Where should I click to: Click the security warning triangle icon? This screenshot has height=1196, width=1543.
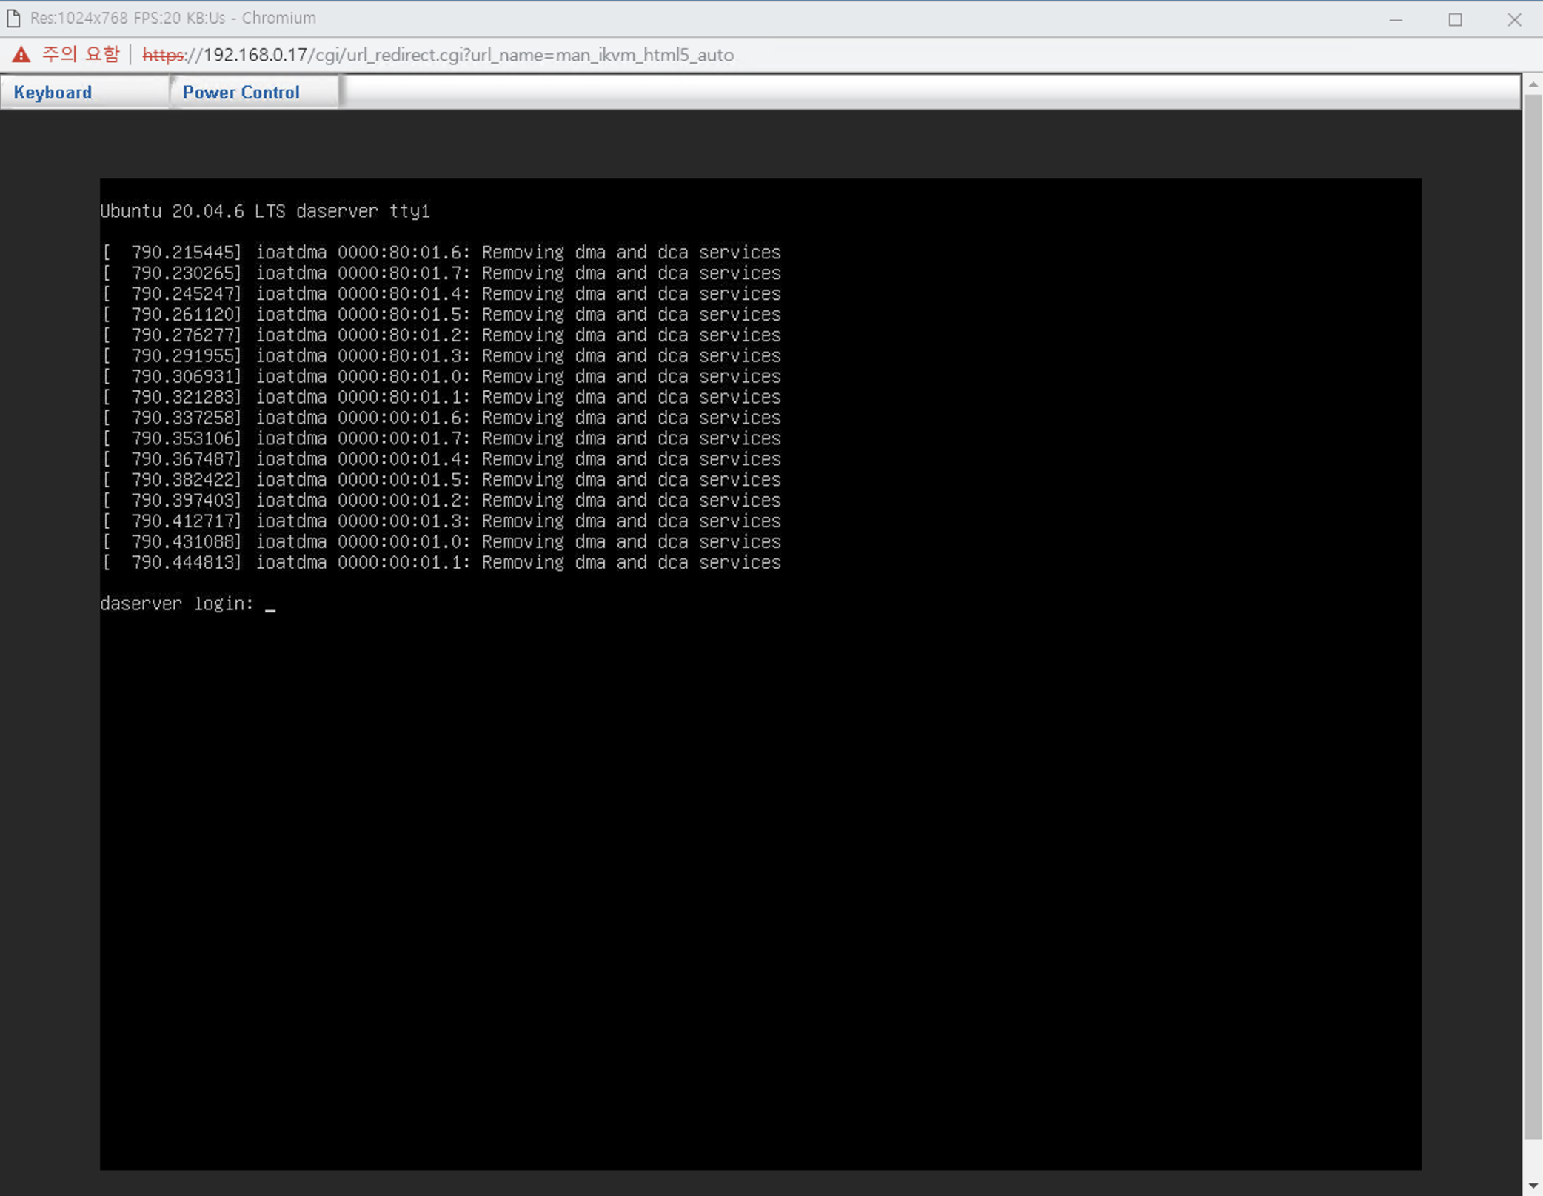[x=21, y=55]
